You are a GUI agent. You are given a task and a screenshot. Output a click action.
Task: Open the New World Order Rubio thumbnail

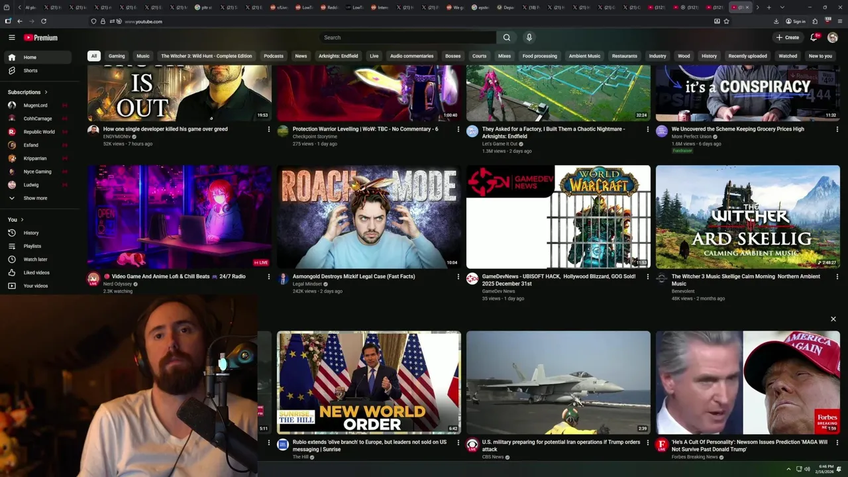(x=369, y=382)
